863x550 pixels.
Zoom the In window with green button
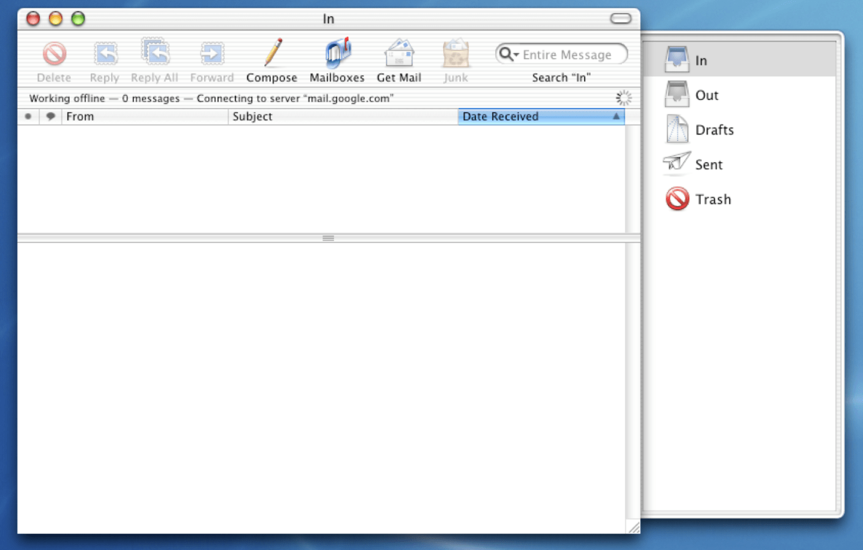tap(78, 19)
